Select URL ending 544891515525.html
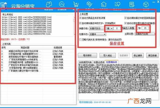The image size is (160, 108). [27, 19]
